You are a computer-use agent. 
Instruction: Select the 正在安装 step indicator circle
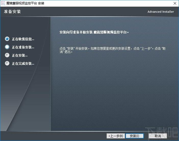click(7, 55)
